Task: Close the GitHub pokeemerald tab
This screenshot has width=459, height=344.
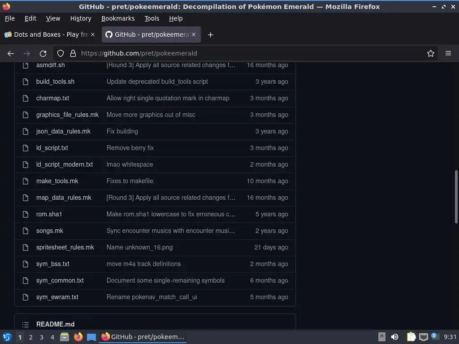Action: click(x=194, y=34)
